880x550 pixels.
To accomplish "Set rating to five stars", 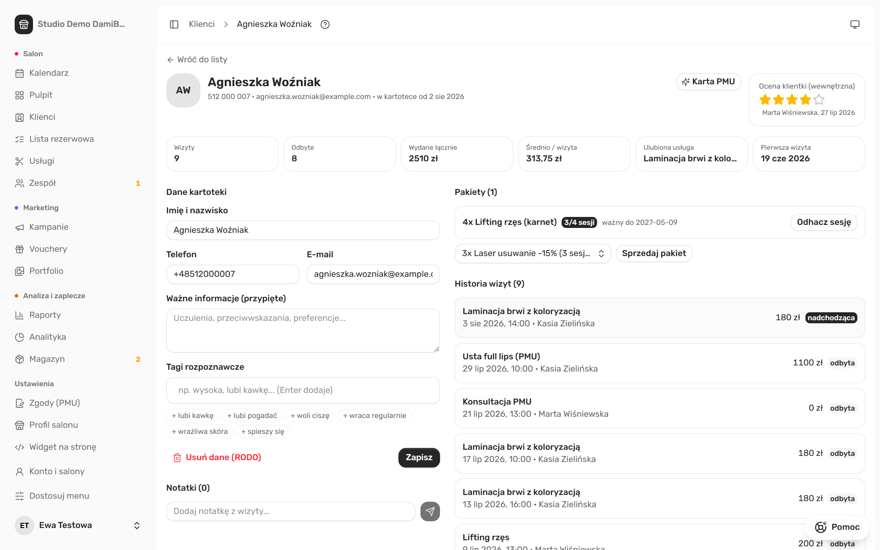I will coord(819,99).
